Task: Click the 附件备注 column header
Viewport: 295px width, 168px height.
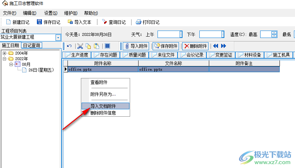Action: [x=244, y=63]
